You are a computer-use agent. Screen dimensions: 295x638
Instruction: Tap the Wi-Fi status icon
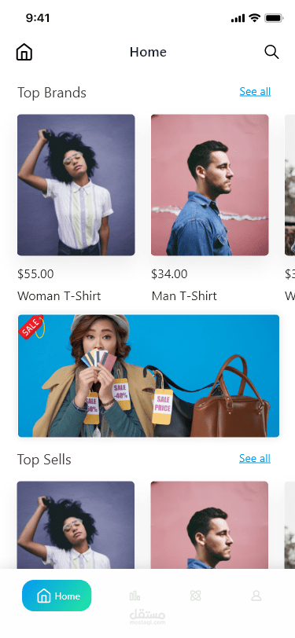255,18
